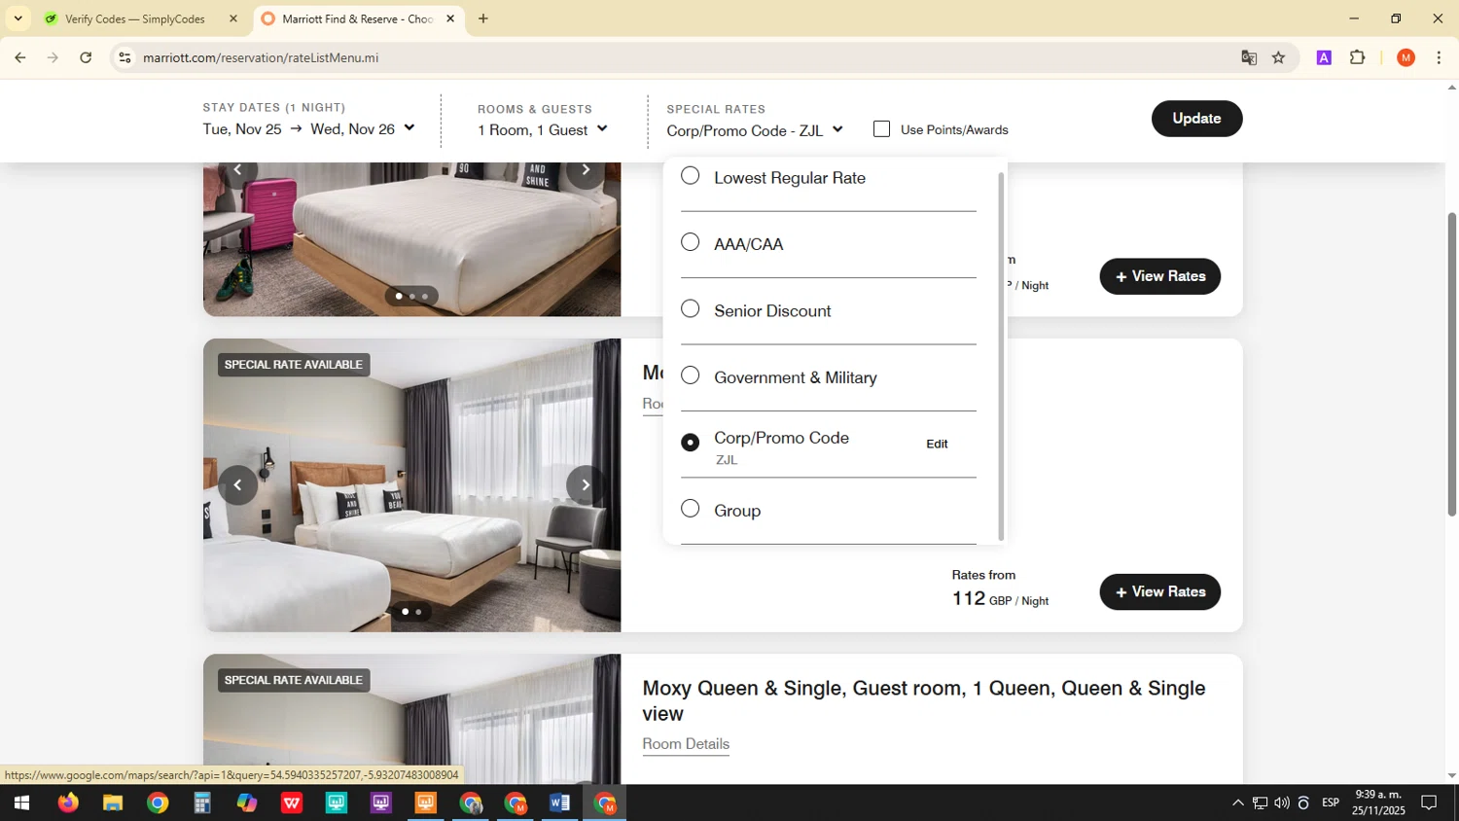Bookmark this page with the star icon
The width and height of the screenshot is (1459, 821).
point(1278,58)
